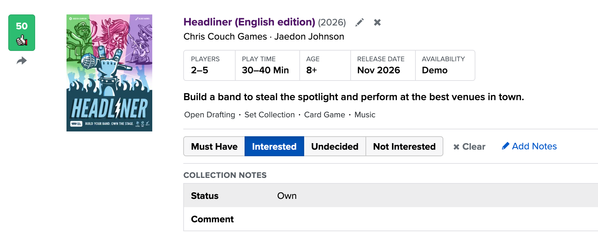598x245 pixels.
Task: Click the Music tag
Action: tap(365, 115)
